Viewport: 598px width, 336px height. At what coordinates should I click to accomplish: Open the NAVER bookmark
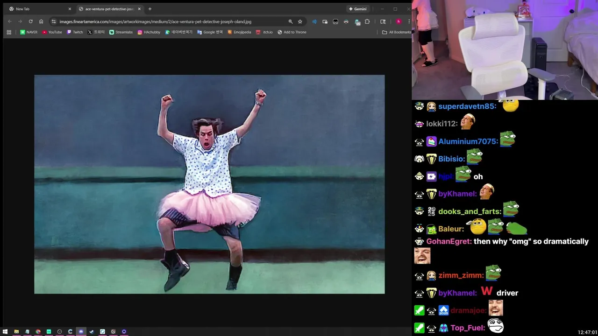tap(28, 32)
